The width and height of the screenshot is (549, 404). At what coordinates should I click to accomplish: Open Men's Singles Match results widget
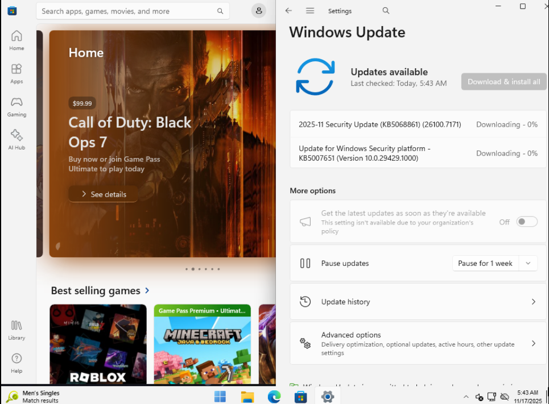33,397
